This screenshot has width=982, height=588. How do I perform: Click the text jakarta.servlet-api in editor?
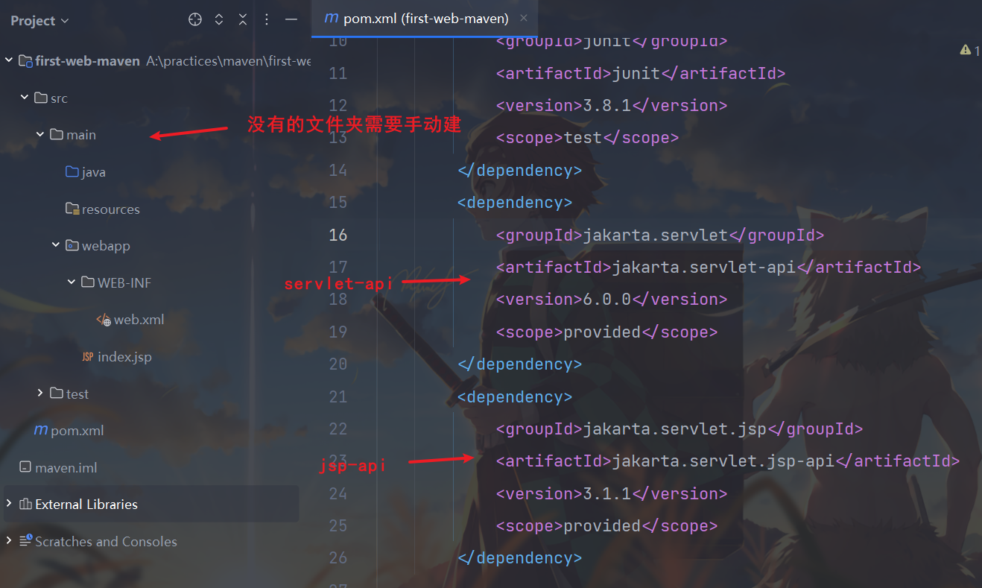[704, 267]
